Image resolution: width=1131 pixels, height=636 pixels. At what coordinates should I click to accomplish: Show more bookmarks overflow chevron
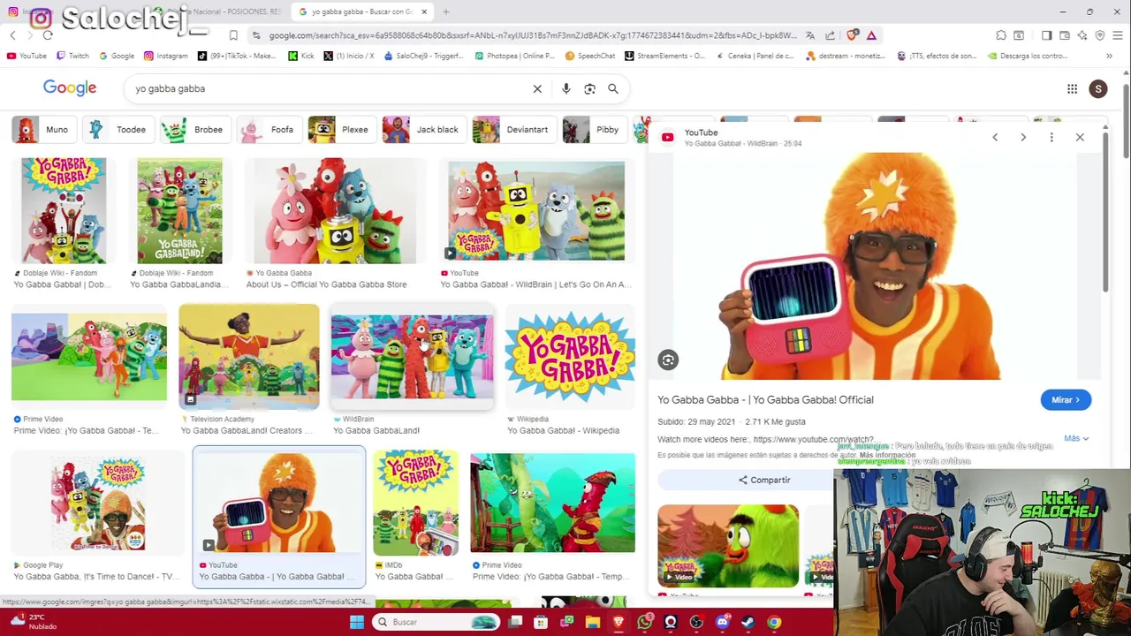[1109, 56]
